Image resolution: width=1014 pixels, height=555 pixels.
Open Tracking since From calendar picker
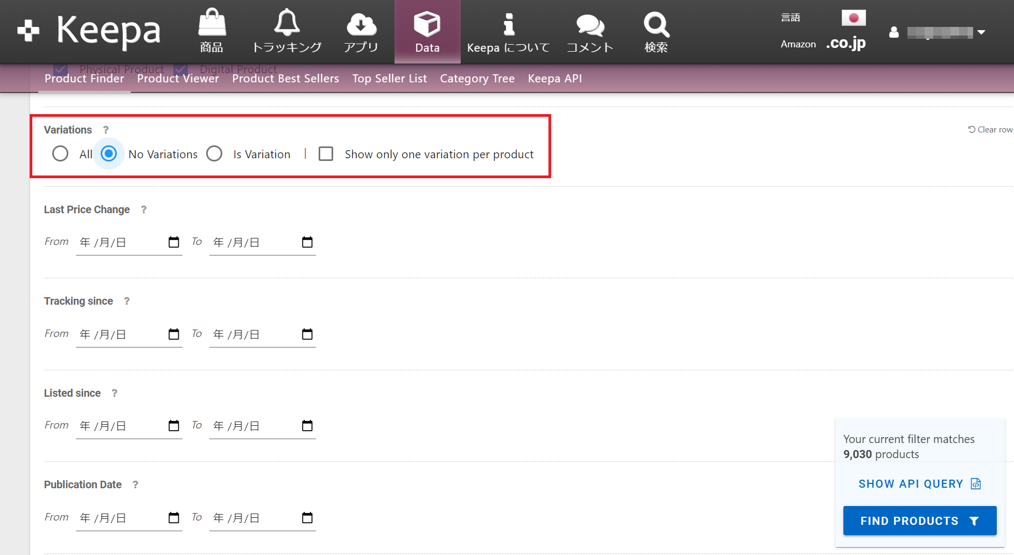coord(174,334)
